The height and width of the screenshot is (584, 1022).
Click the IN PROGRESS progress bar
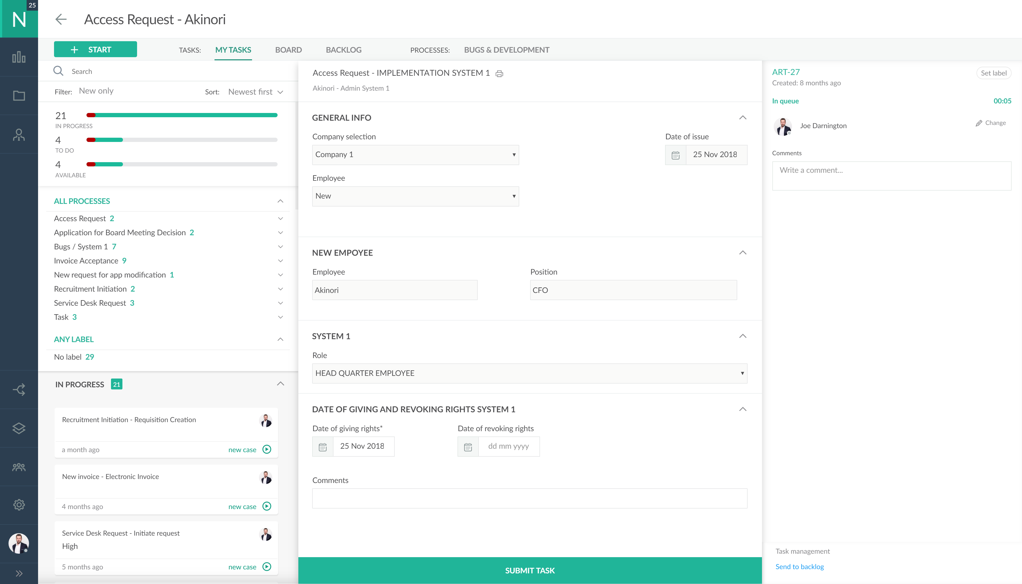[182, 115]
